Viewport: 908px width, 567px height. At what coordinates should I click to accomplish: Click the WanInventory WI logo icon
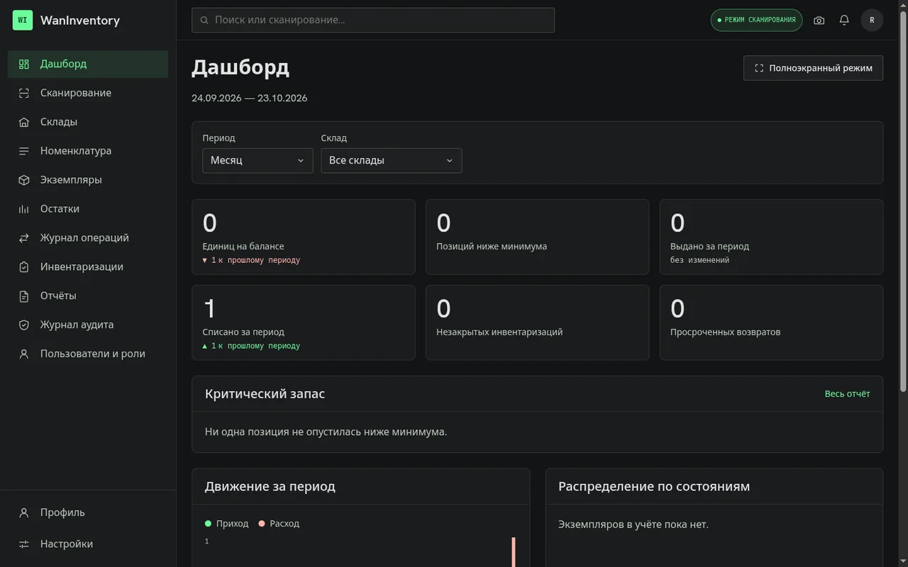click(23, 20)
